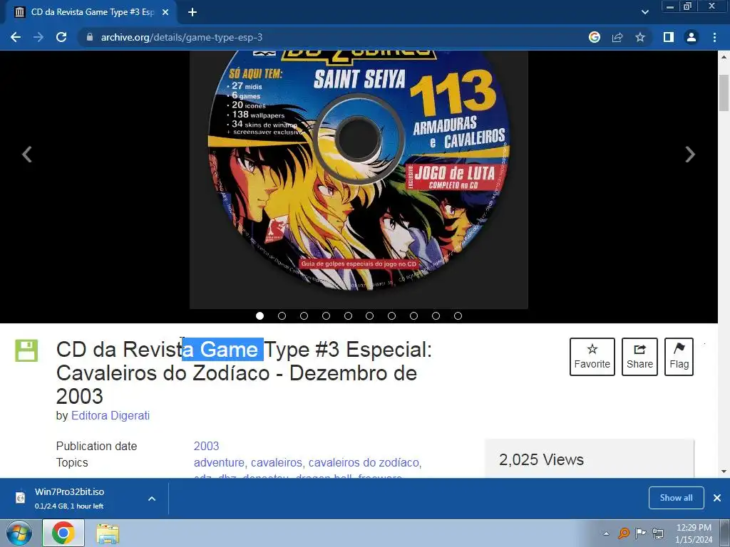The width and height of the screenshot is (730, 547).
Task: Flag this item with the Flag button
Action: 679,357
